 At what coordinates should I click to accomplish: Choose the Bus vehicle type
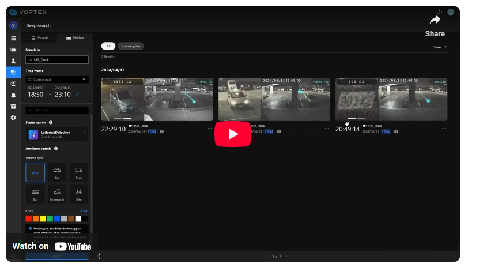click(x=35, y=194)
